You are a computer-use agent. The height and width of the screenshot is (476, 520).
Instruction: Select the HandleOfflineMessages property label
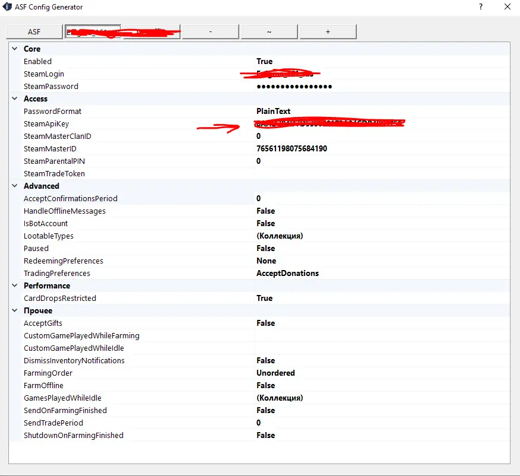[x=64, y=211]
